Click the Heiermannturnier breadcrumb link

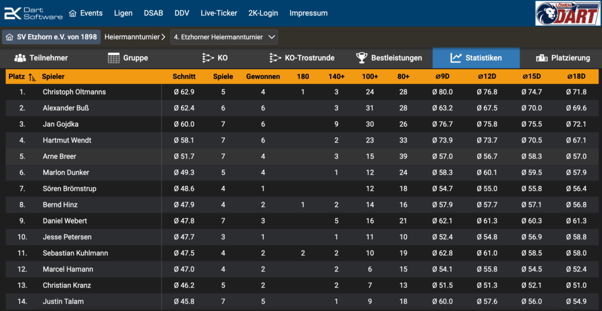coord(132,37)
